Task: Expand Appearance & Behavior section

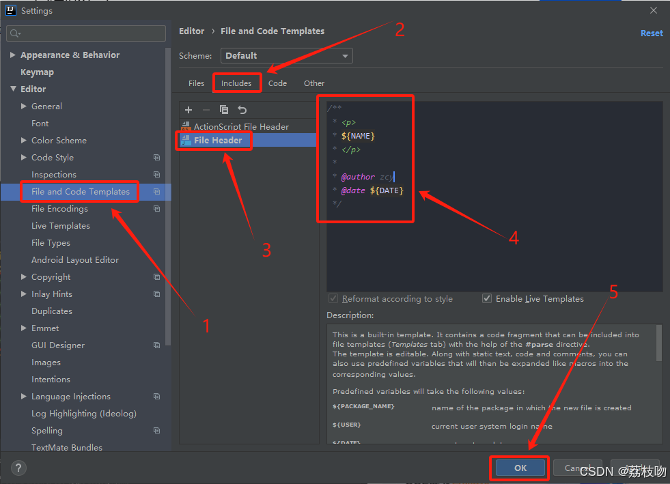Action: tap(13, 55)
